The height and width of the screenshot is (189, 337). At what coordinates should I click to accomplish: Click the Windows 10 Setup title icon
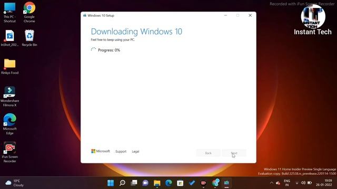click(85, 15)
